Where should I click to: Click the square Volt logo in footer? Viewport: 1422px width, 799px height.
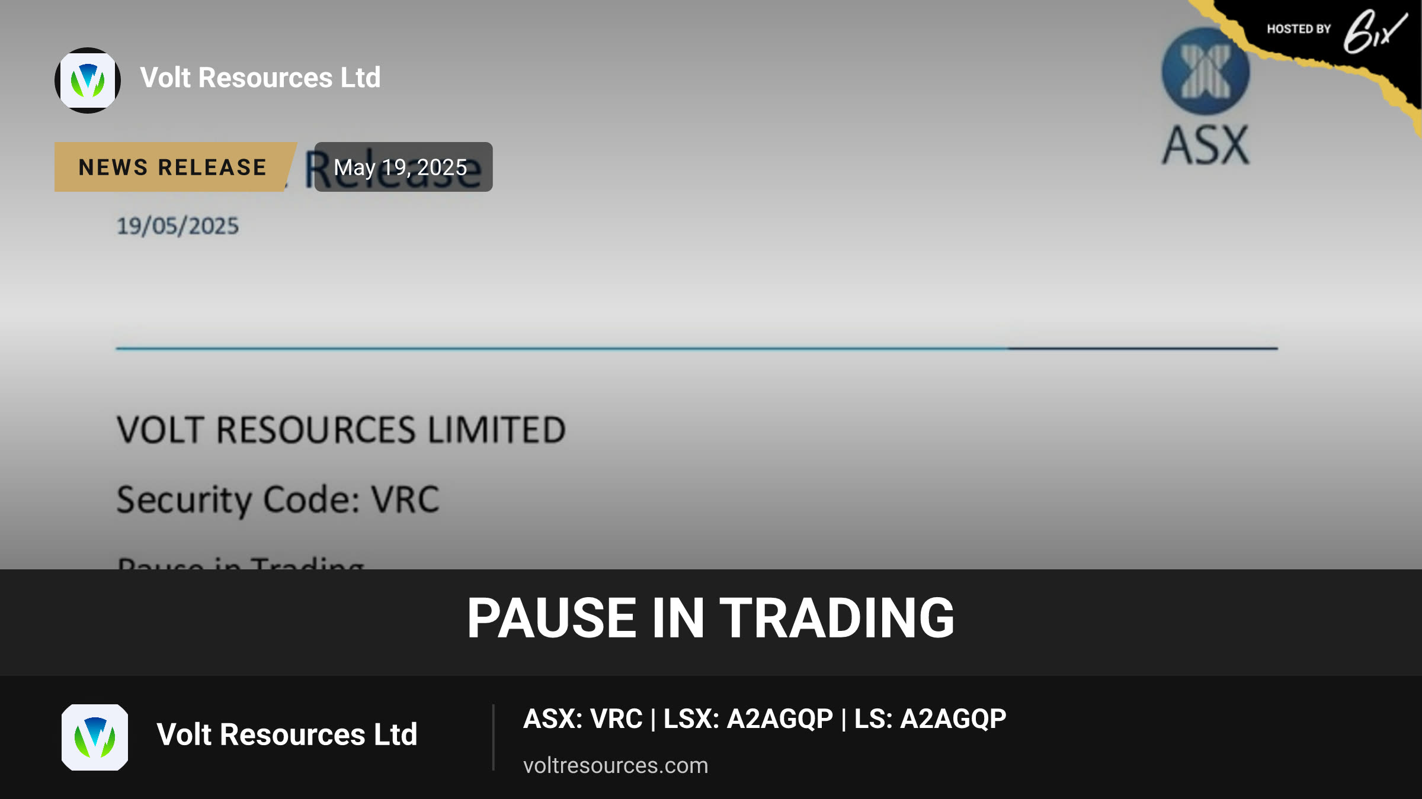tap(95, 737)
